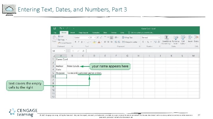
Task: Open the Copy options arrow
Action: coord(66,40)
